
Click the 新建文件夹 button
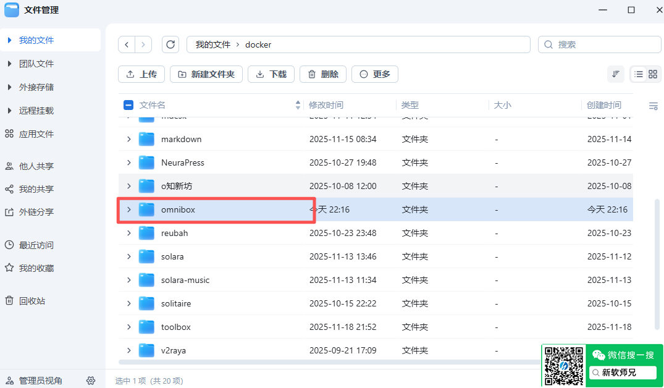coord(206,74)
